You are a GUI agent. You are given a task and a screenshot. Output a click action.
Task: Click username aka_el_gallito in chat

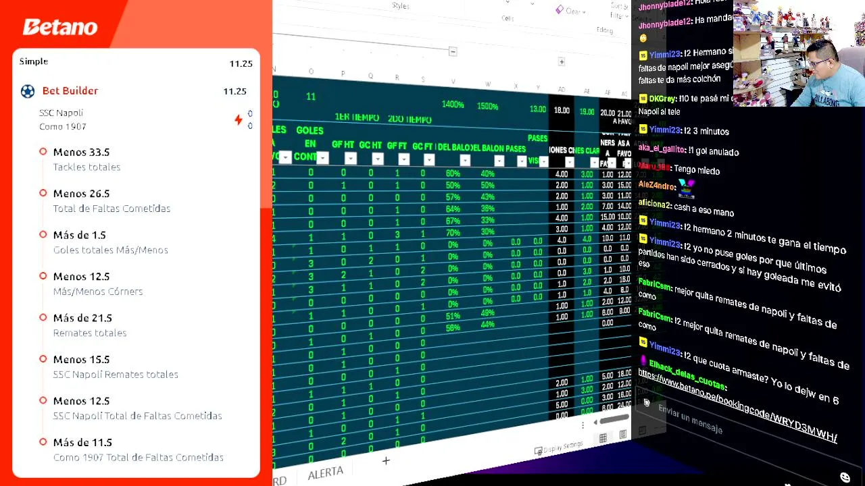click(x=662, y=149)
